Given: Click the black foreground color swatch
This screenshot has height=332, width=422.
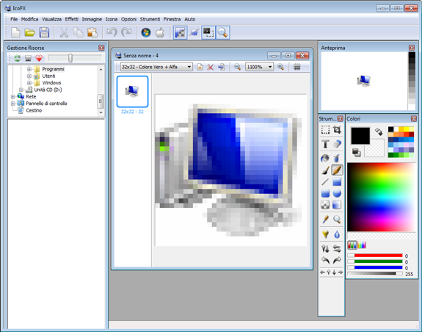Looking at the screenshot, I should (360, 136).
